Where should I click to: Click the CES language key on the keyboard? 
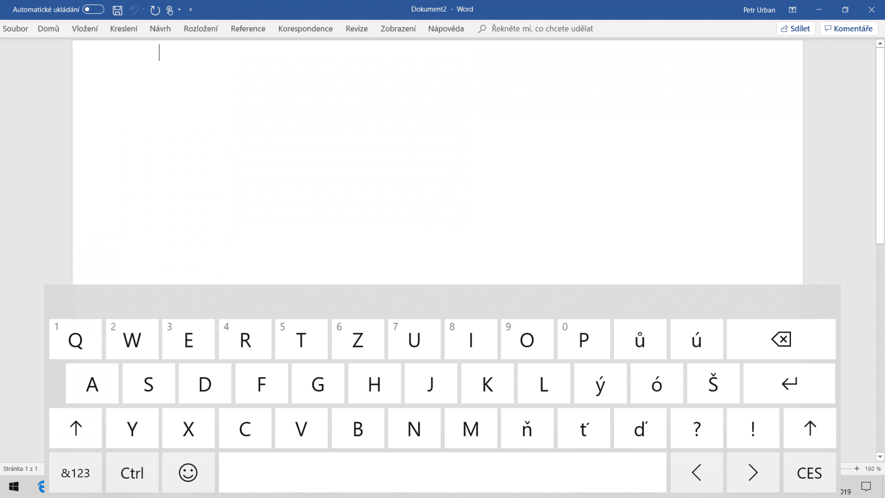click(x=809, y=473)
